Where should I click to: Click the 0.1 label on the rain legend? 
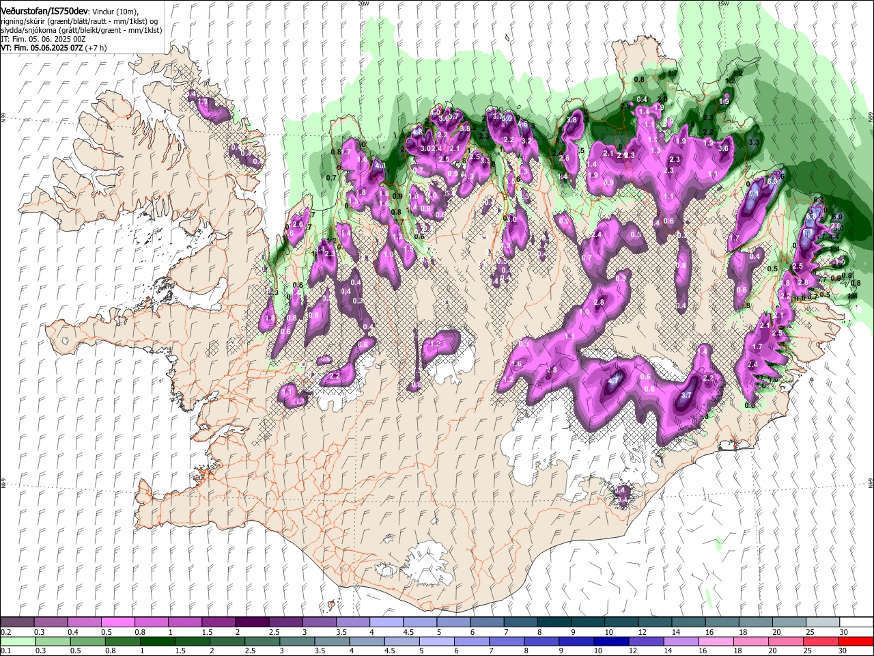[x=5, y=651]
